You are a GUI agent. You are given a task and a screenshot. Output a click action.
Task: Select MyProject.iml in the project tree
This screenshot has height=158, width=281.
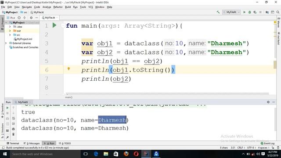click(x=23, y=39)
